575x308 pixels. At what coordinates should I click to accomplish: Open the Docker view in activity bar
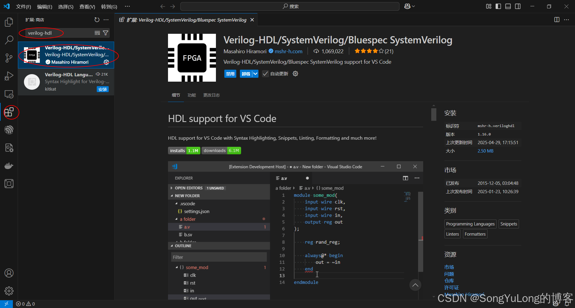[9, 166]
